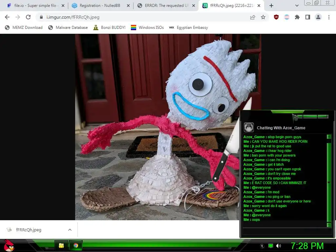The height and width of the screenshot is (252, 336).
Task: Open the Malware Database bookmark
Action: 68,28
